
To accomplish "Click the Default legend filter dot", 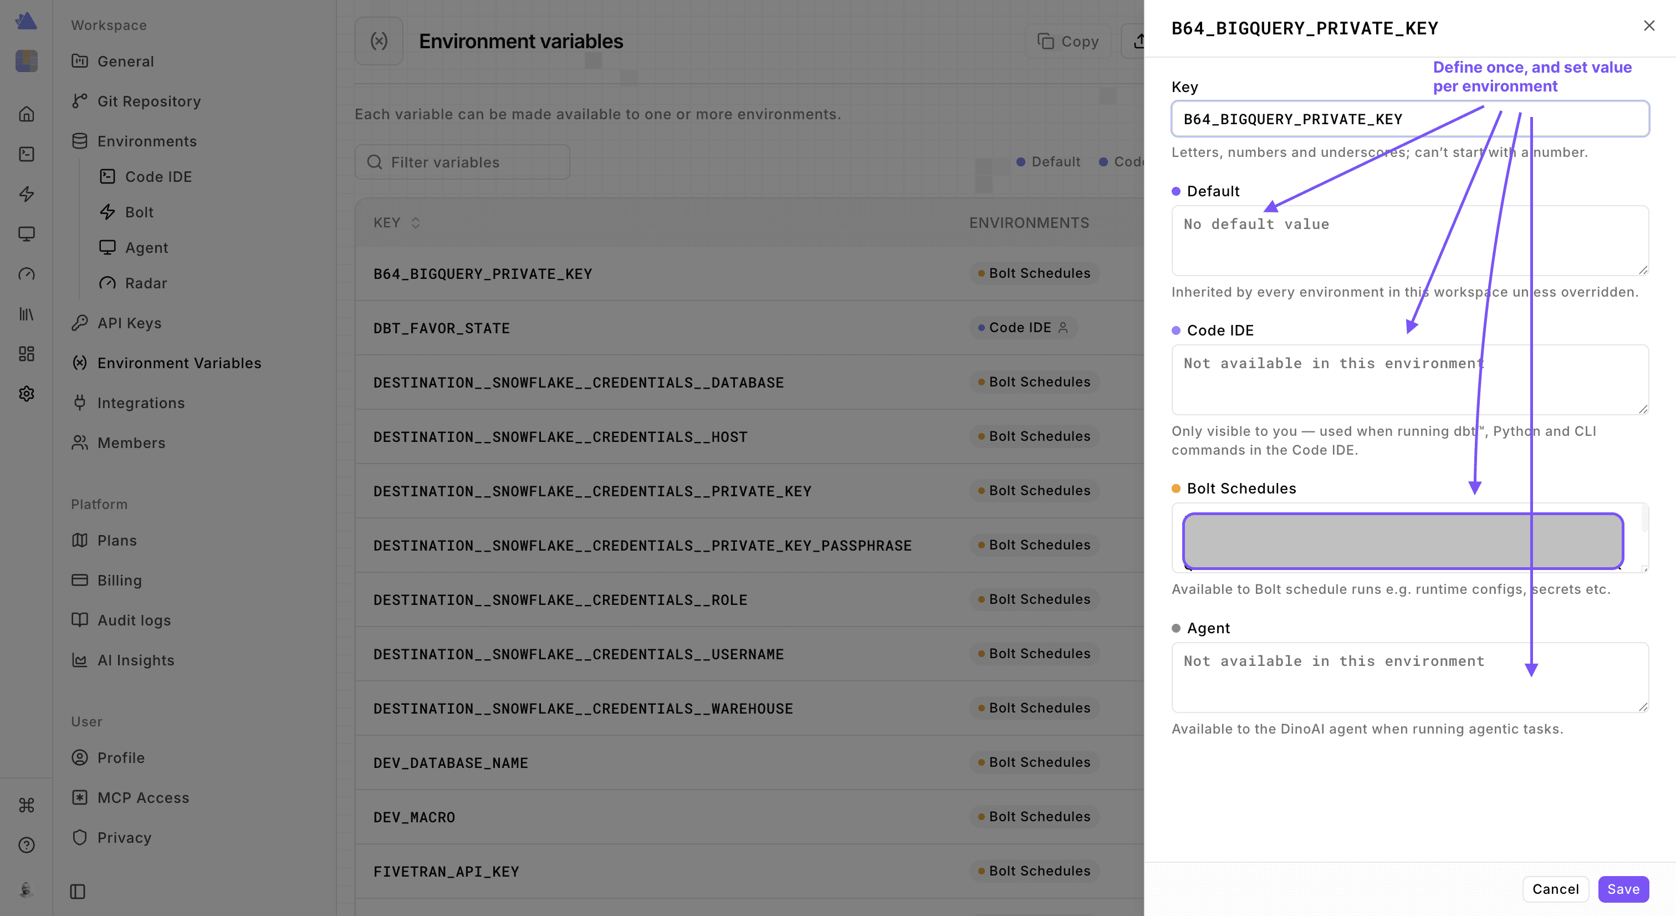I will pos(1021,161).
